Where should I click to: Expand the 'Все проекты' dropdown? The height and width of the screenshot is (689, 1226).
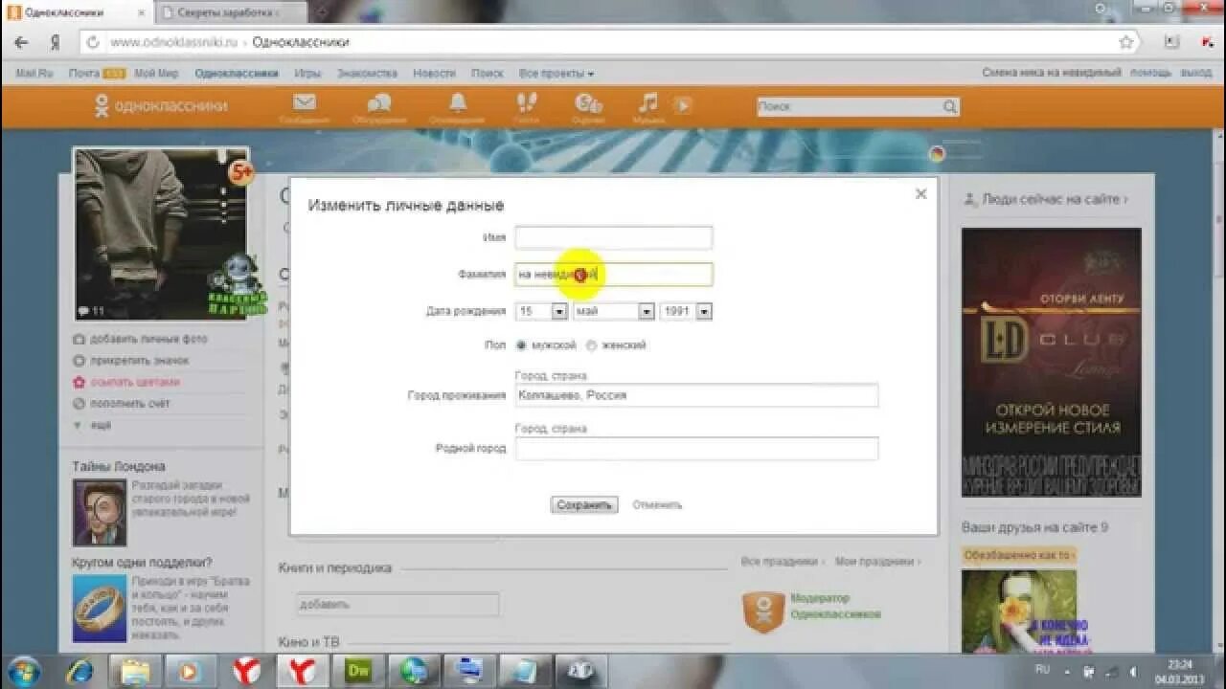point(556,74)
